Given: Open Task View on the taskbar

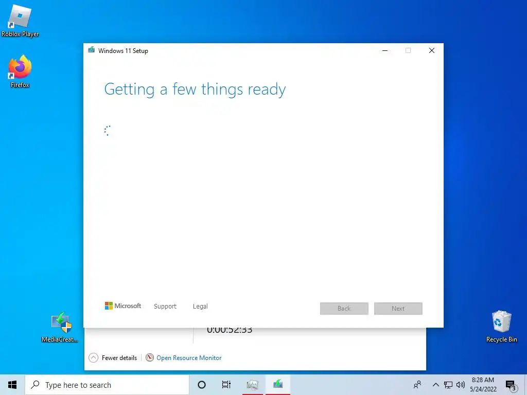Looking at the screenshot, I should 226,385.
